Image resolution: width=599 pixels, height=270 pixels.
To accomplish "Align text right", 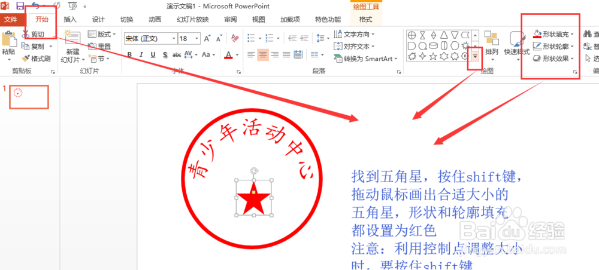I will pyautogui.click(x=274, y=55).
